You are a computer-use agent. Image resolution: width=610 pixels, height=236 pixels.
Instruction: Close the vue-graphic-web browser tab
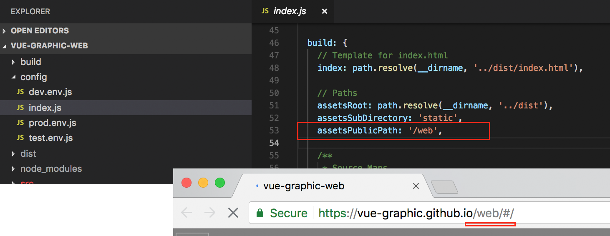point(416,186)
